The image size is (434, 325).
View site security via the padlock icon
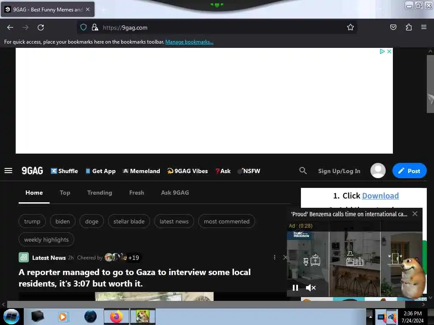pos(95,27)
